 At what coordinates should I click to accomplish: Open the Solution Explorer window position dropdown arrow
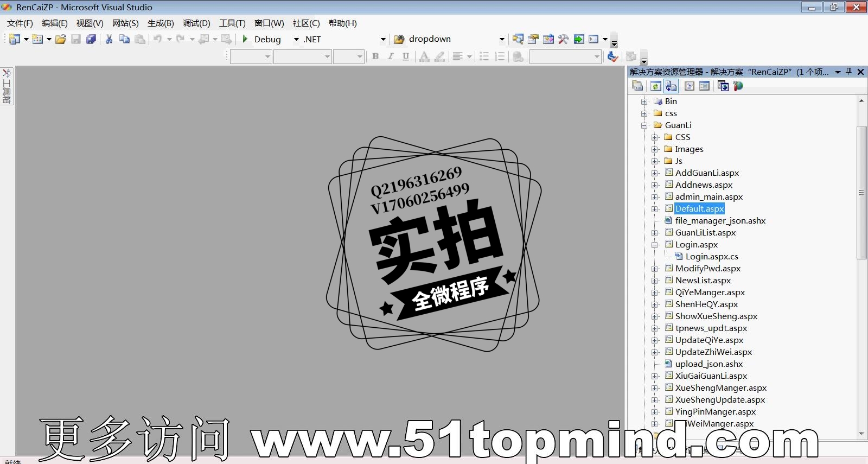click(x=838, y=72)
